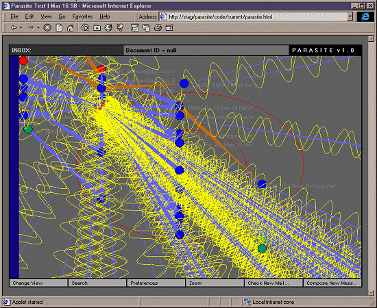Go to the Home page

tap(70, 28)
